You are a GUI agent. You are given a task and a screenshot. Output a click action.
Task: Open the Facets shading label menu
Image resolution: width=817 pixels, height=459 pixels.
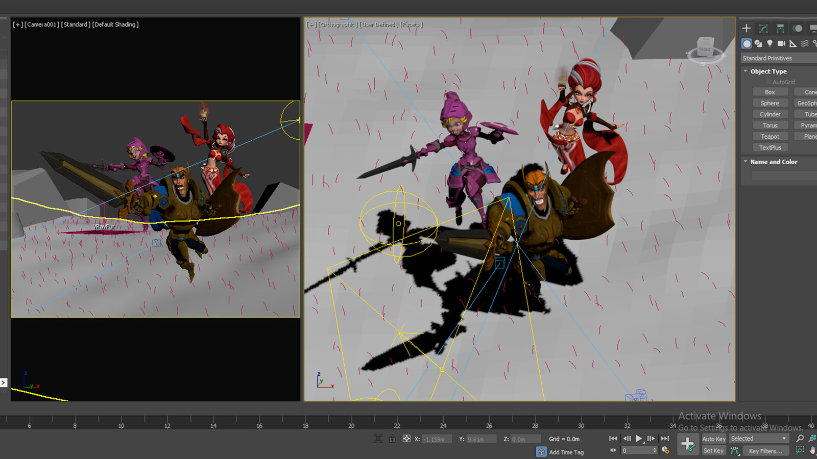(411, 24)
